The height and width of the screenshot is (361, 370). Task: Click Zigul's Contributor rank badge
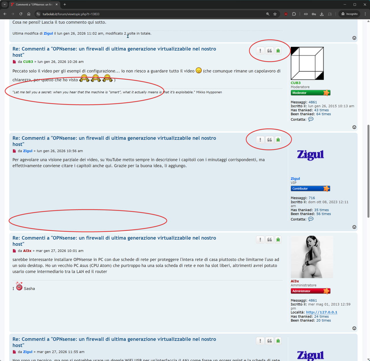[x=310, y=188]
